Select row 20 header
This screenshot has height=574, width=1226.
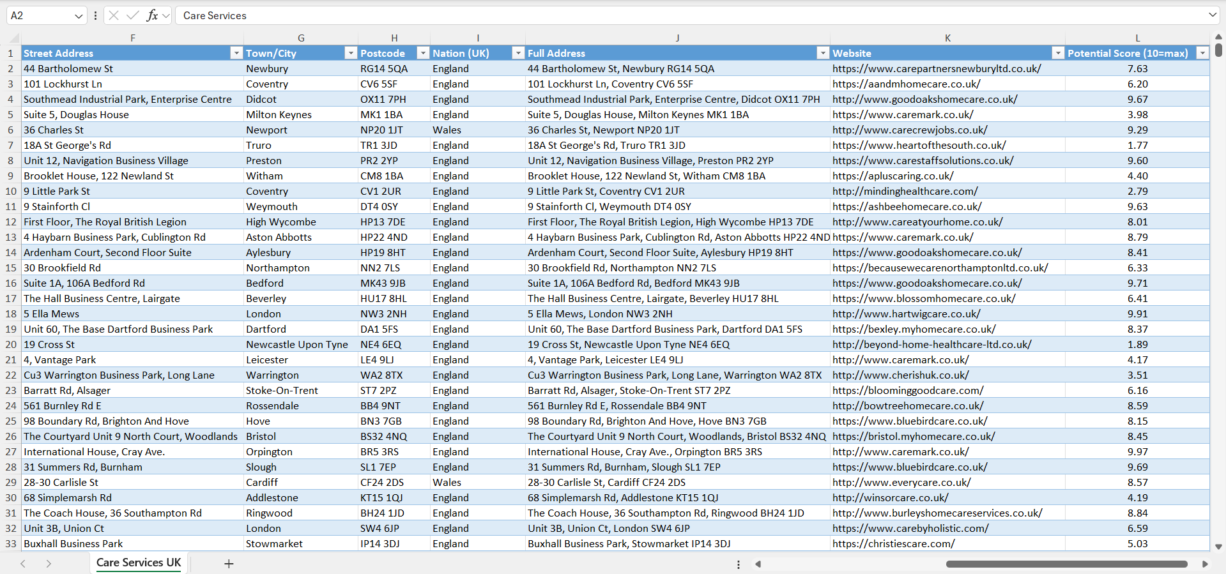(10, 344)
